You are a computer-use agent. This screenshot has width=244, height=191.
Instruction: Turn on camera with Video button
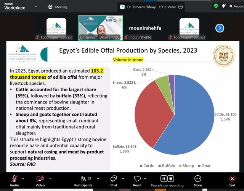tap(40, 179)
